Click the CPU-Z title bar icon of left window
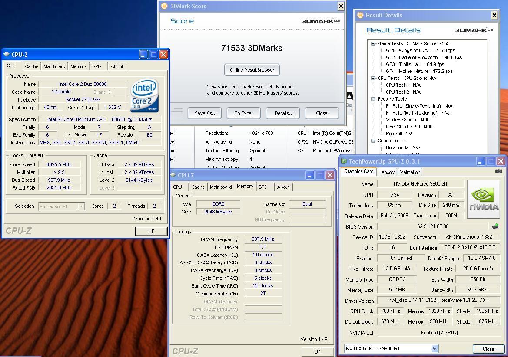This screenshot has height=357, width=508. point(6,54)
